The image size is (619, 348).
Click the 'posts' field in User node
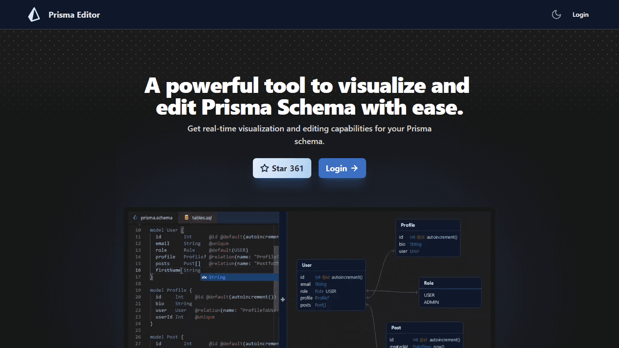(x=305, y=305)
